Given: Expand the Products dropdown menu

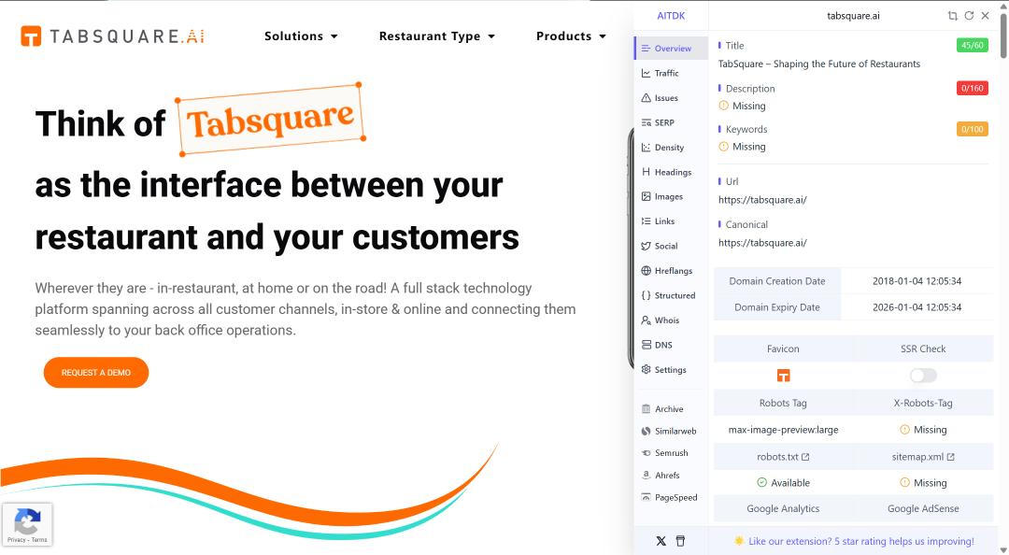Looking at the screenshot, I should tap(572, 36).
